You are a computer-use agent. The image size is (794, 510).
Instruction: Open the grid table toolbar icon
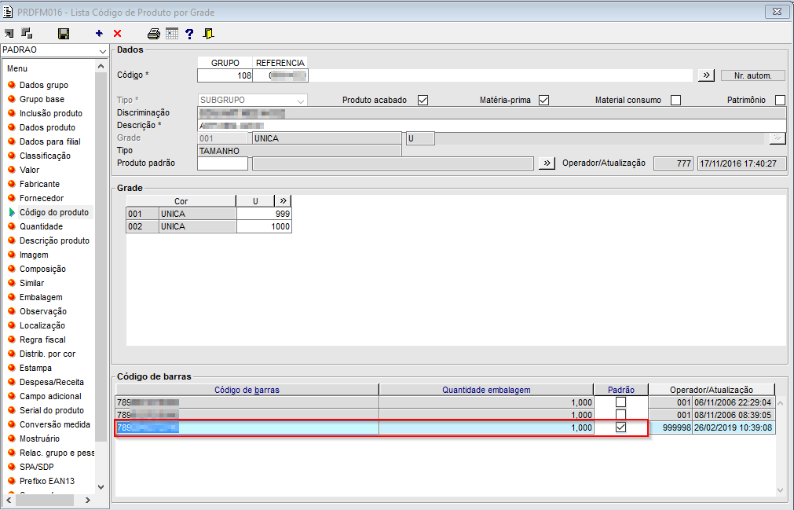click(172, 34)
